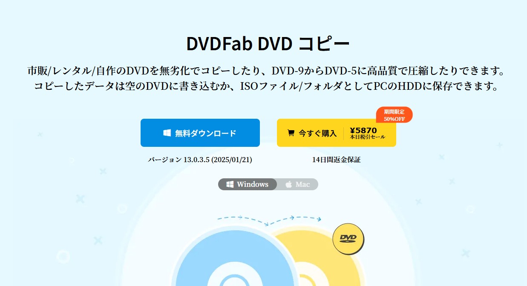Click the バージョン 13.0.3.5 text

200,160
